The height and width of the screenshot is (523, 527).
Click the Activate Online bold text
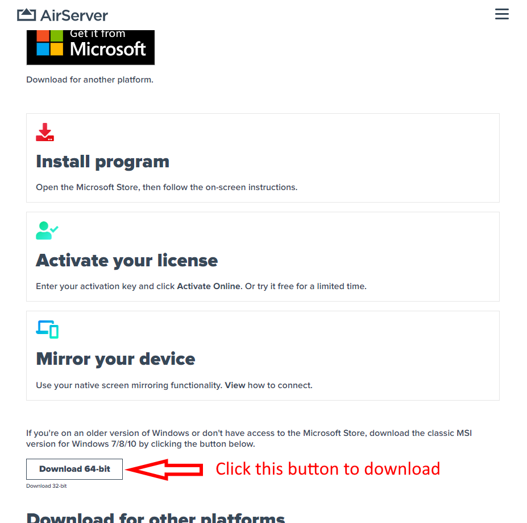tap(209, 286)
